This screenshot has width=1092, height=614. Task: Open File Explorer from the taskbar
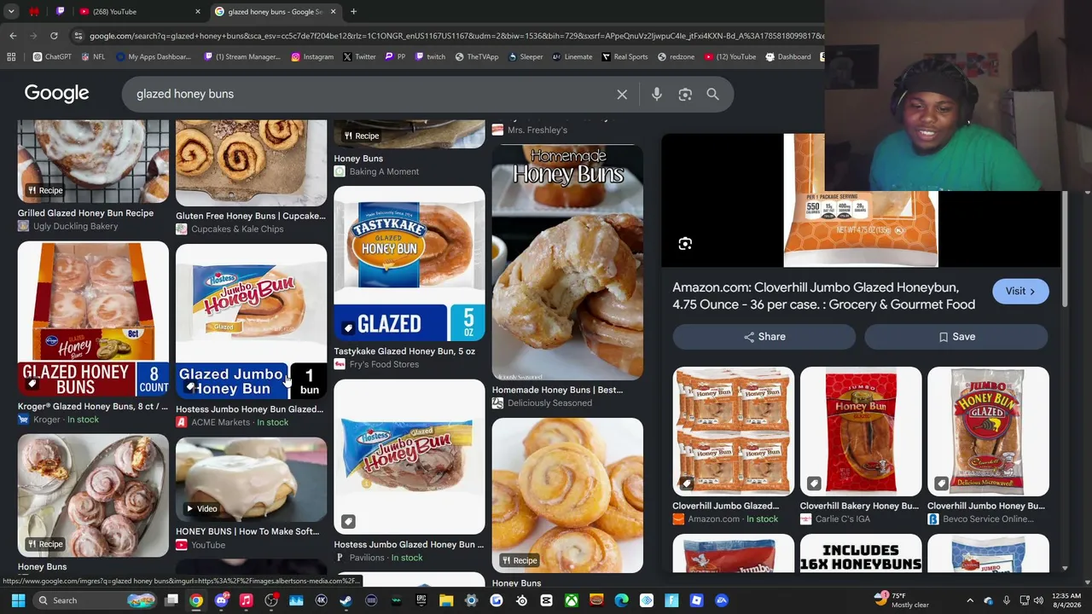coord(446,600)
